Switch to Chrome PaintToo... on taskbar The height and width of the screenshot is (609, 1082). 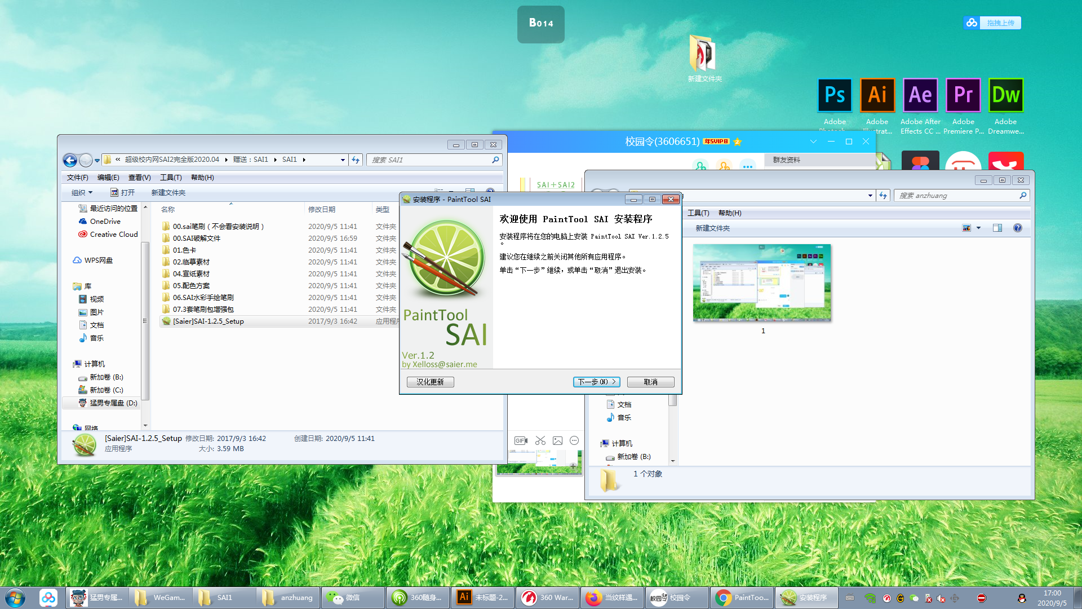click(742, 598)
